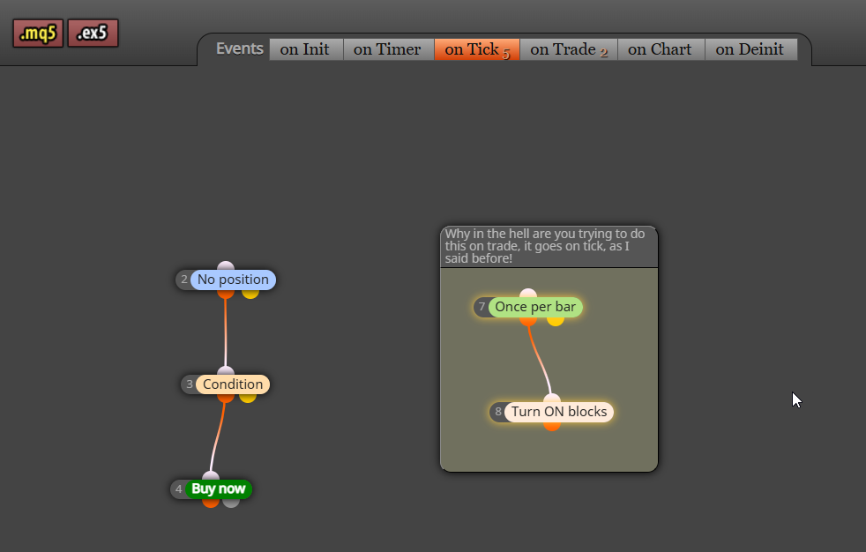The width and height of the screenshot is (866, 552).
Task: Click the Once per bar orange output connector
Action: click(x=528, y=321)
